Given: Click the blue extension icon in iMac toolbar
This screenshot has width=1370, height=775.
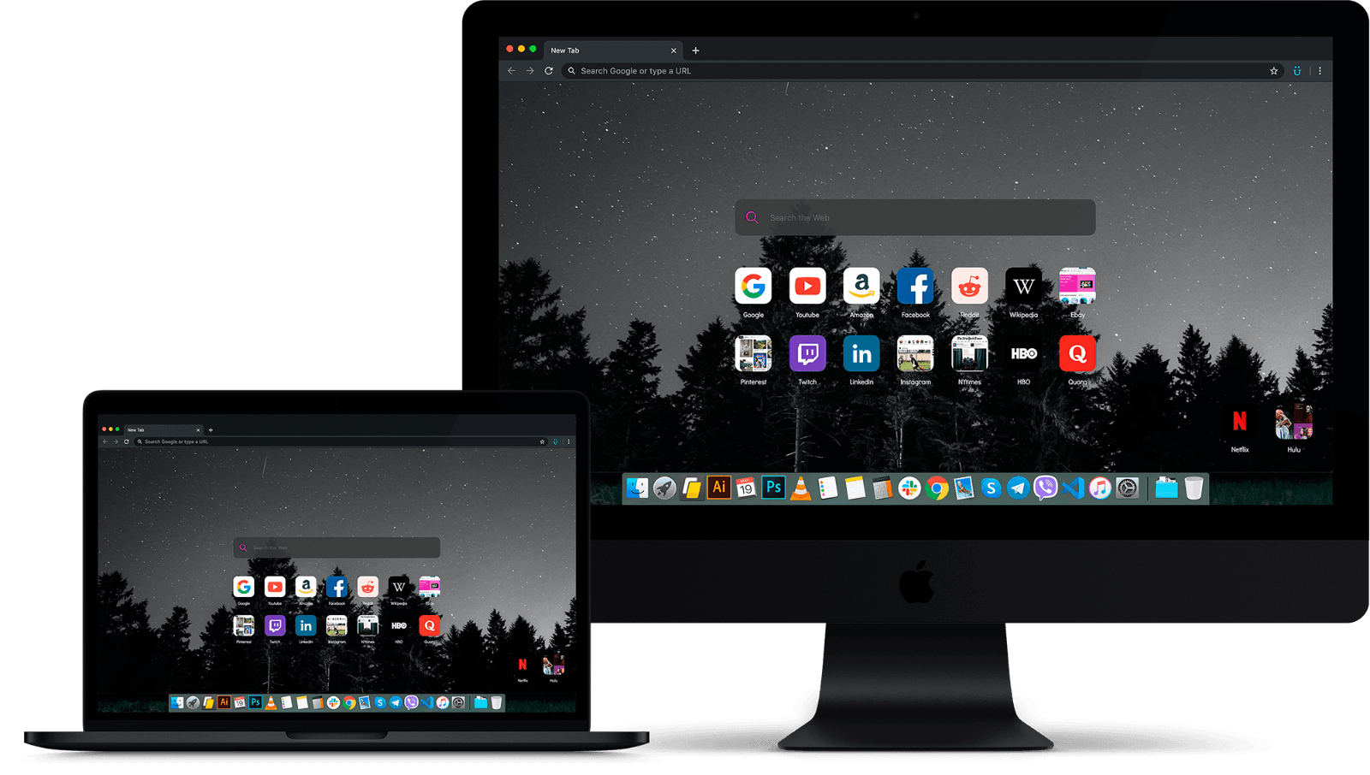Looking at the screenshot, I should click(1296, 71).
